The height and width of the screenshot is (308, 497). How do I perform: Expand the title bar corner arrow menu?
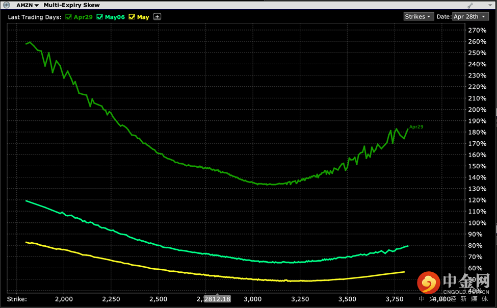[x=490, y=6]
